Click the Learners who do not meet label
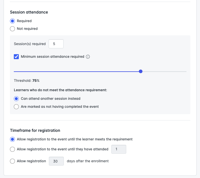Viewport: 200px width, 178px height. (60, 90)
